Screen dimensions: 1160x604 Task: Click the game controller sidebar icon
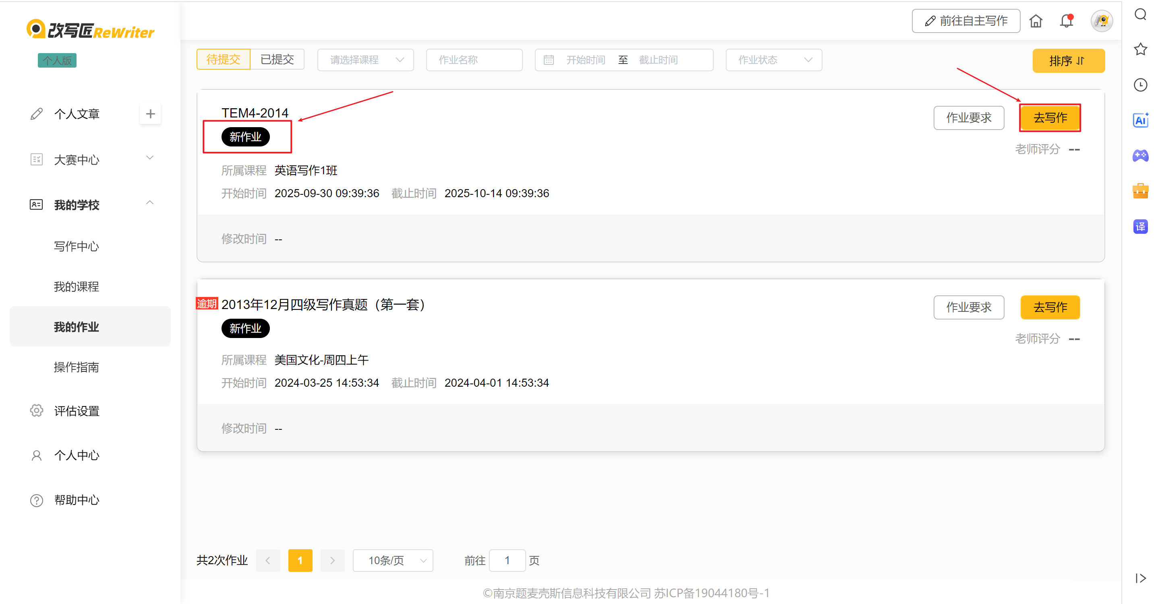[x=1140, y=156]
